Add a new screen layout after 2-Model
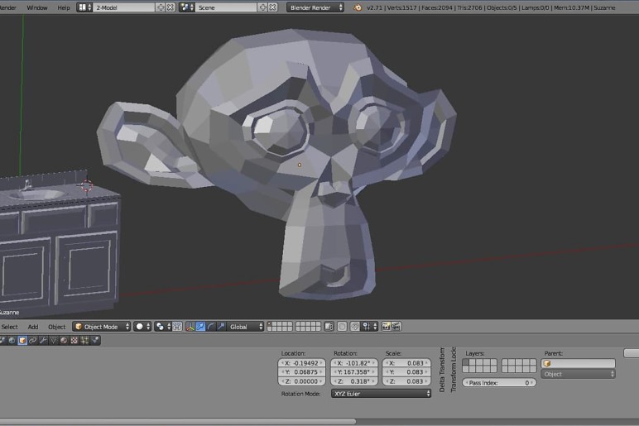Screen dimensions: 639x426 tap(161, 7)
